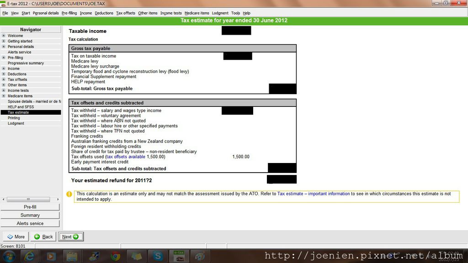The image size is (468, 263).
Task: Select Alerts service in Navigator tree
Action: 19,52
